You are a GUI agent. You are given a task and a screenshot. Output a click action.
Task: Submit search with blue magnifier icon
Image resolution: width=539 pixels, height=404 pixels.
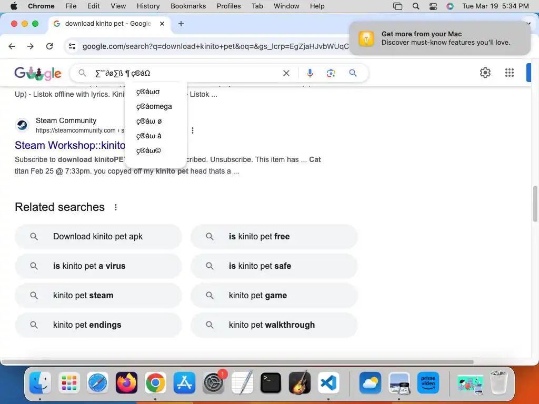353,73
